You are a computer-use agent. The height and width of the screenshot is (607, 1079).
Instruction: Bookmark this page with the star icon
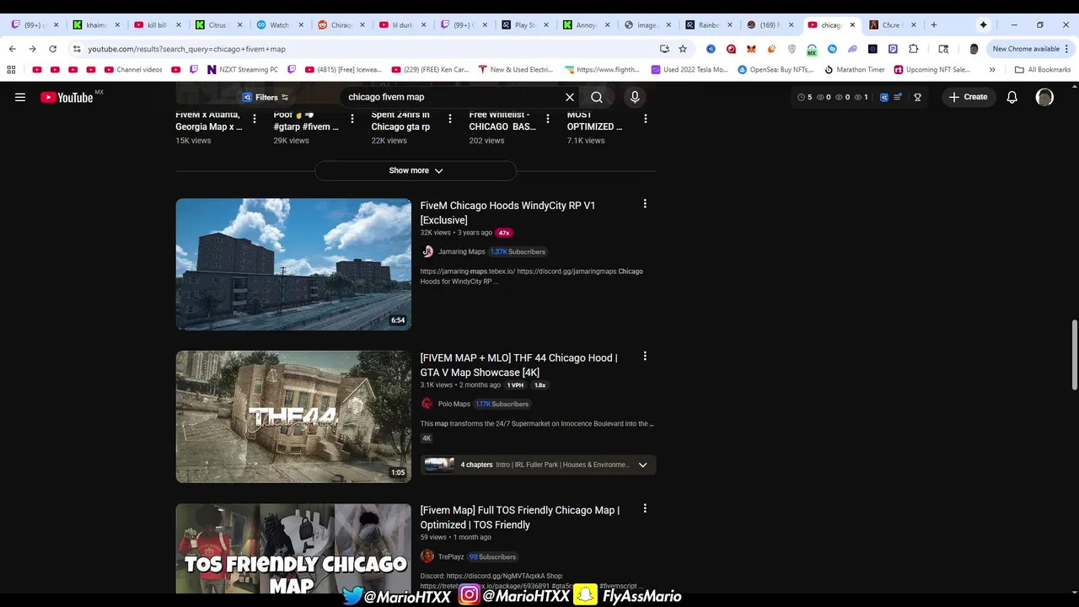[683, 49]
